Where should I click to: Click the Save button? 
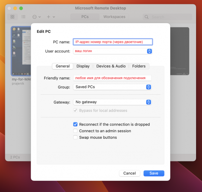coord(154,173)
